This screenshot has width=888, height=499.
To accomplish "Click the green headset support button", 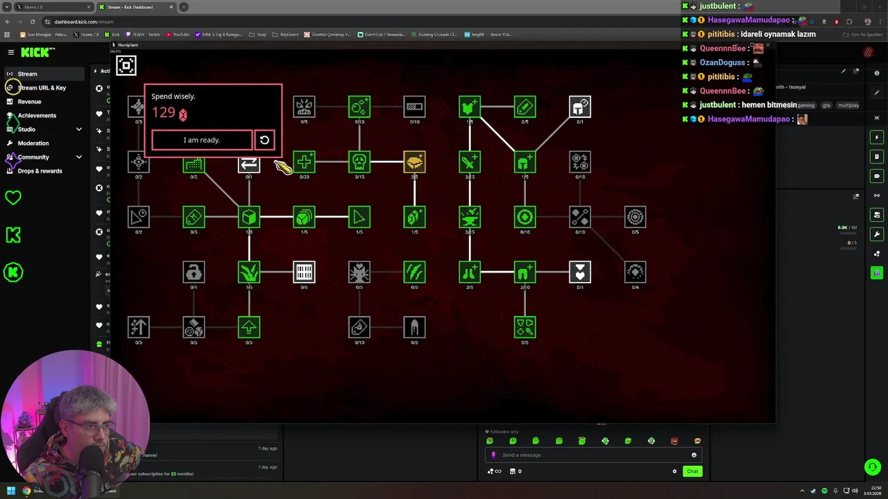I will point(872,467).
